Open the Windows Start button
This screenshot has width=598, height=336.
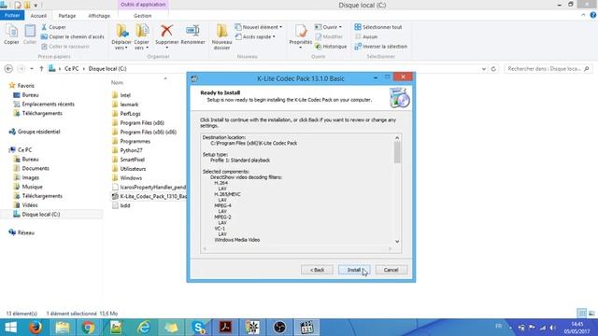[x=10, y=328]
